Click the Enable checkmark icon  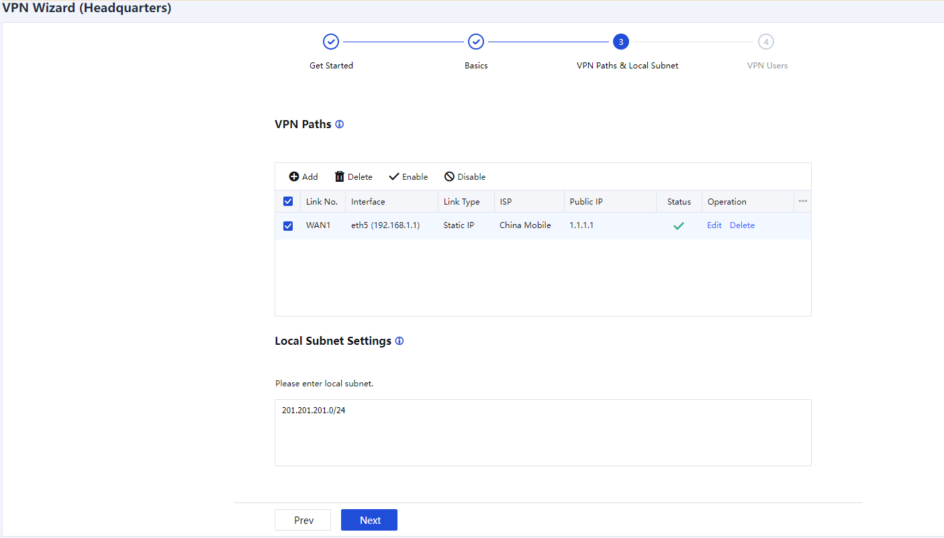(x=394, y=177)
